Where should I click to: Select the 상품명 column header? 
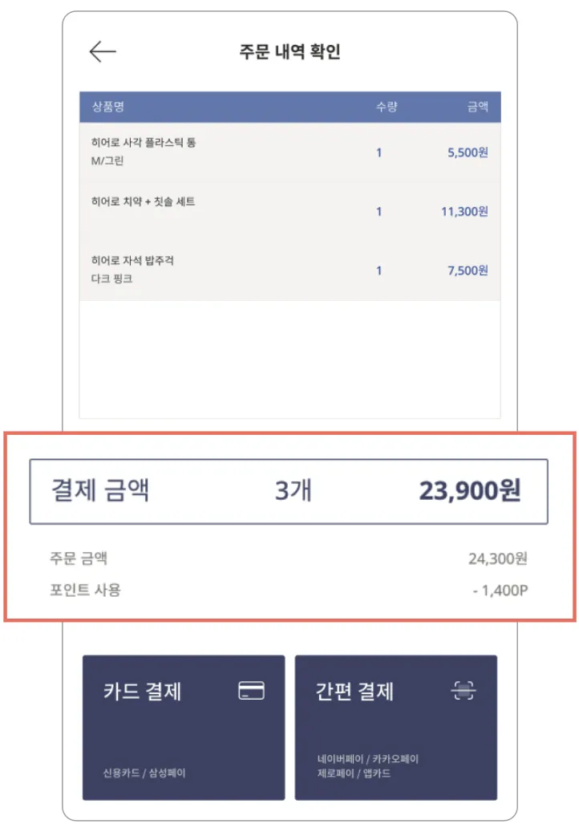(108, 107)
